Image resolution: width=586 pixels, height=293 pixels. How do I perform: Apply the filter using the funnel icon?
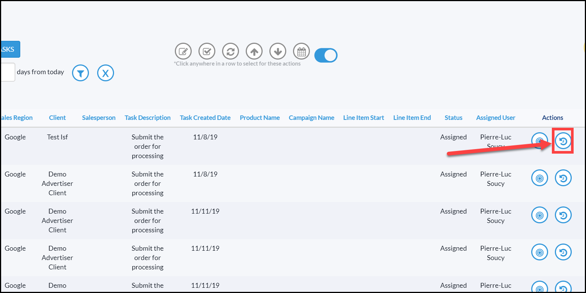click(81, 73)
